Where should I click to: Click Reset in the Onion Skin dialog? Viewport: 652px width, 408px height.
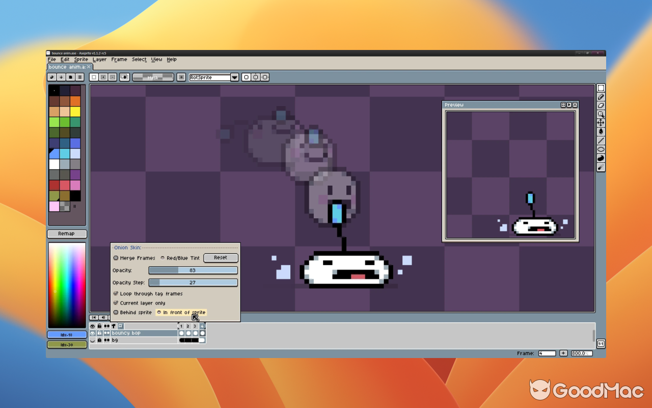click(220, 258)
